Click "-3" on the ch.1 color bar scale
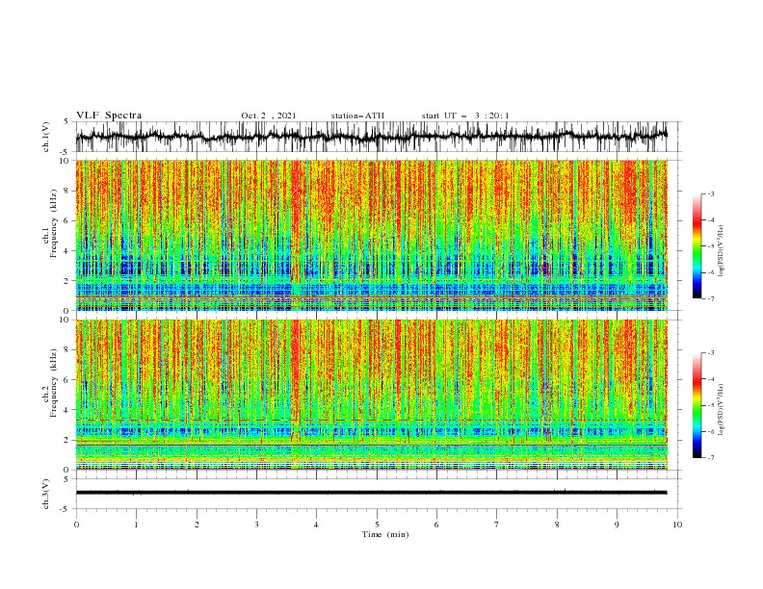This screenshot has height=589, width=763. coord(711,193)
